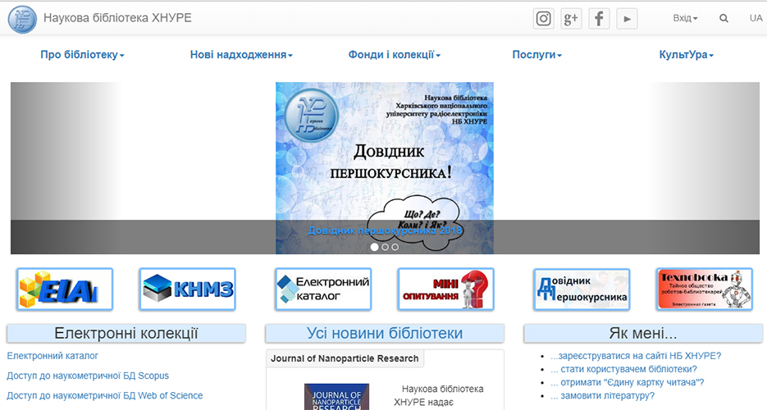Open the Доступ до наукометричної БД Scopus link
The image size is (767, 410).
[88, 376]
